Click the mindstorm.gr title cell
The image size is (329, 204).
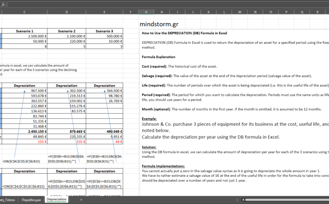pos(159,24)
